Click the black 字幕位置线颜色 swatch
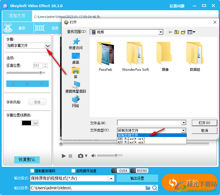This screenshot has height=195, width=220. coord(26,123)
